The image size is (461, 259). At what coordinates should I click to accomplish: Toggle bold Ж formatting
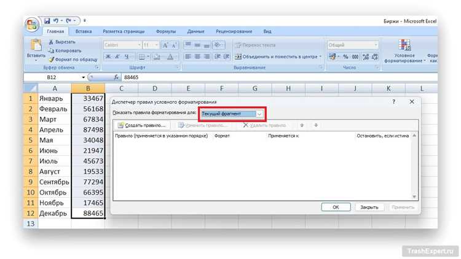point(108,56)
